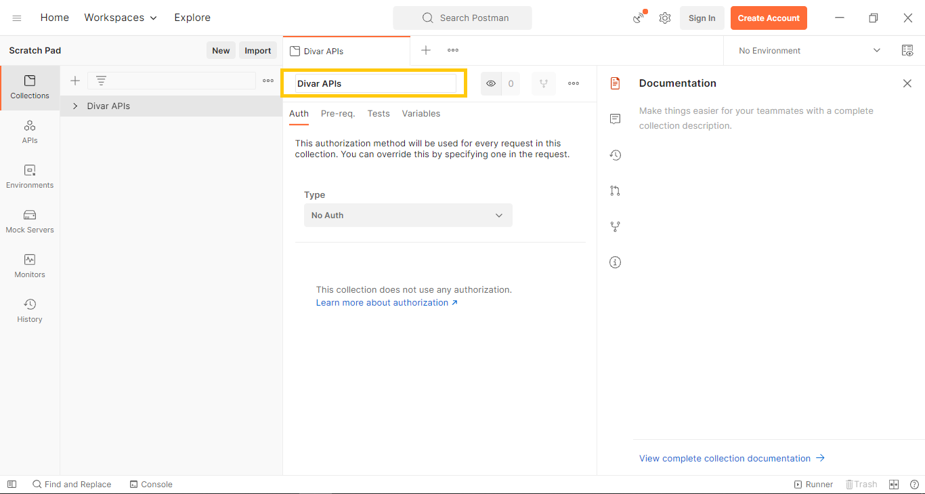Click the fork collection icon
Image resolution: width=925 pixels, height=494 pixels.
pos(543,83)
